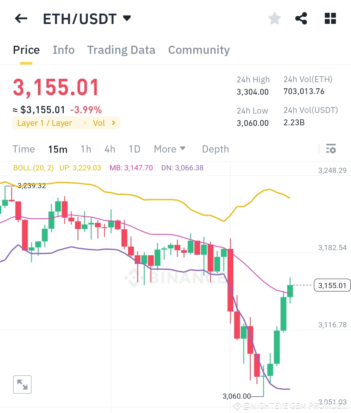Click the 3,155.01 current price label
351x413 pixels.
click(x=332, y=285)
